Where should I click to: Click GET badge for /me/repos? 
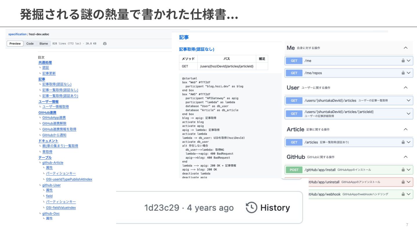[294, 73]
